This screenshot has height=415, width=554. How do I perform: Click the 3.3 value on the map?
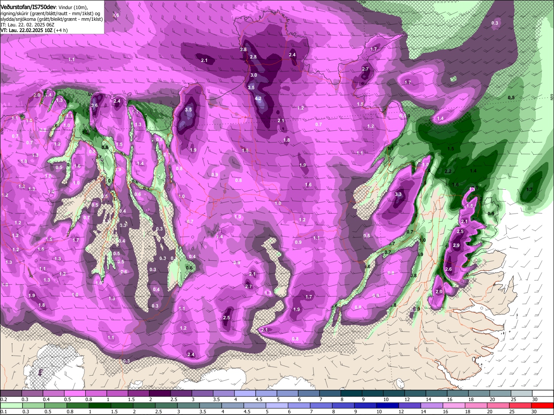pos(399,195)
